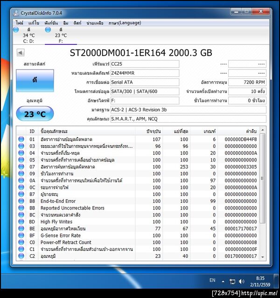Click status orb for attribute 0C row
This screenshot has height=298, width=280.
pos(21,187)
